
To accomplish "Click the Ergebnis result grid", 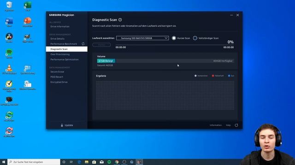I will [x=165, y=95].
